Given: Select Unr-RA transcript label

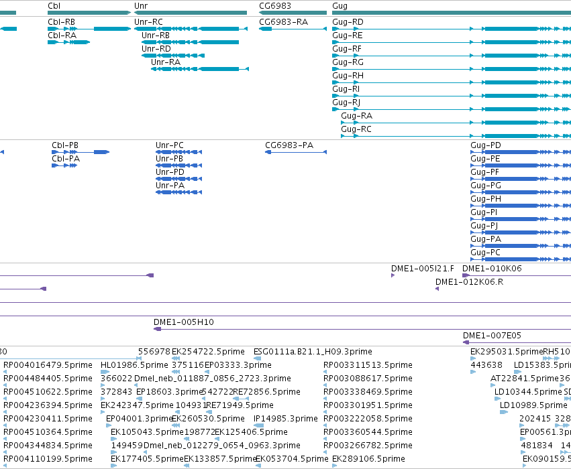Looking at the screenshot, I should pyautogui.click(x=166, y=62).
